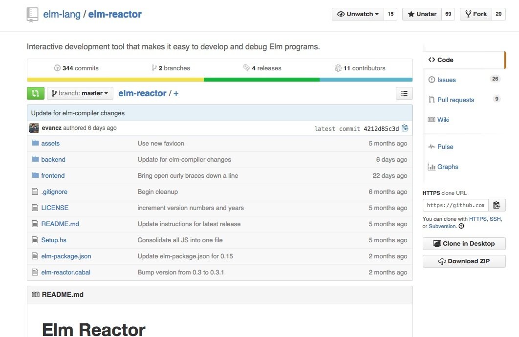Open 'Bump version from 0.3 to 0.3.1' commit
The width and height of the screenshot is (519, 337).
181,272
